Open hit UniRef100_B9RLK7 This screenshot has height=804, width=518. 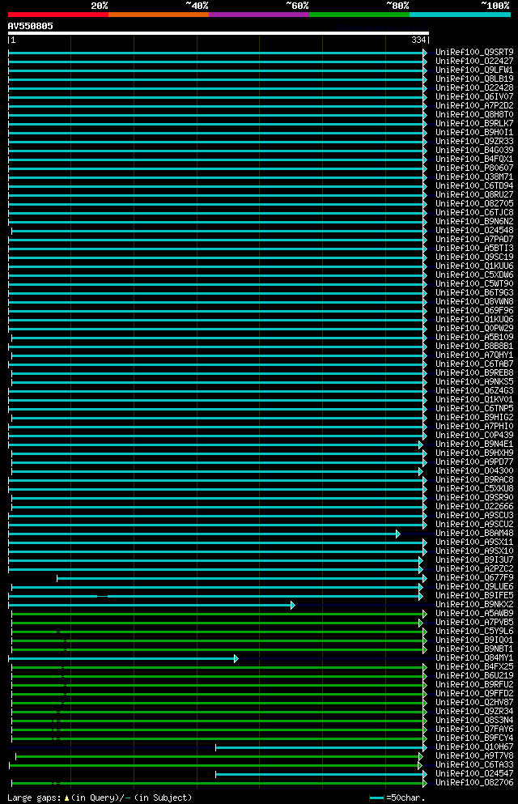(474, 124)
